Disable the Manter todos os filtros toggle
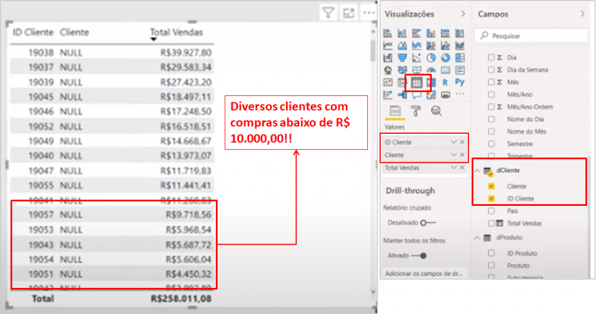Image resolution: width=596 pixels, height=314 pixels. 418,255
